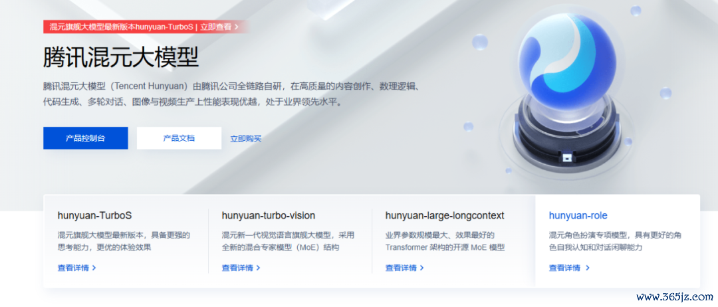Click the 腾讯混元大模型 heading

pos(121,58)
